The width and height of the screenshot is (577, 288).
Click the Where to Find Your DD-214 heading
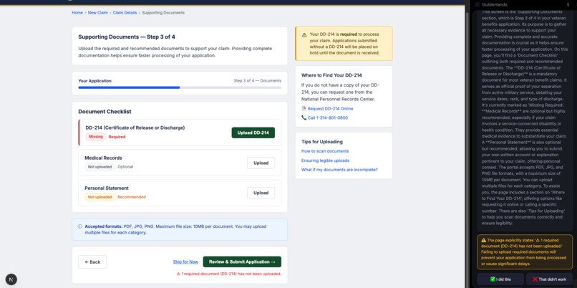tap(331, 75)
